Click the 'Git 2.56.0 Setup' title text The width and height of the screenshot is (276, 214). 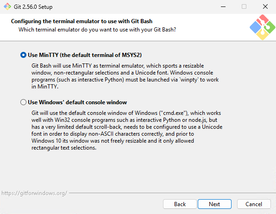33,7
